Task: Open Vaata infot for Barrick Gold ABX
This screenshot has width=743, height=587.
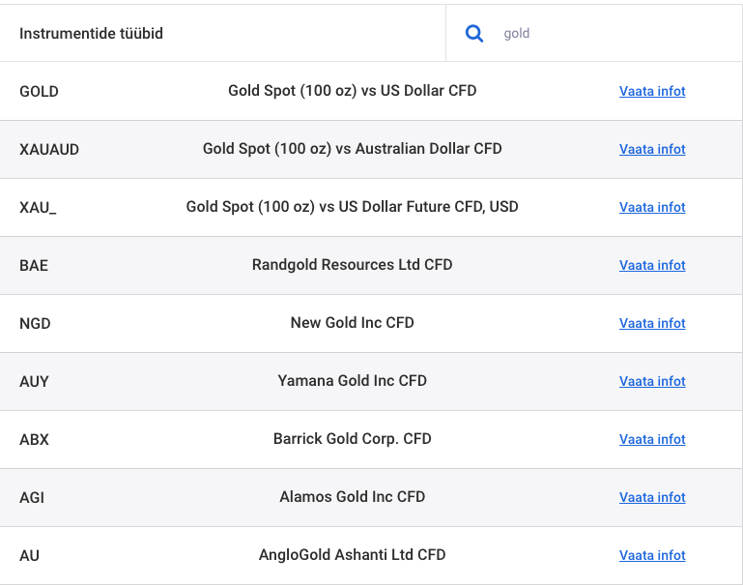Action: click(652, 439)
